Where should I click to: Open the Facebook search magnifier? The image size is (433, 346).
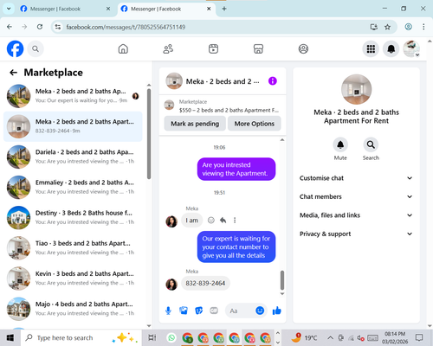[x=36, y=49]
